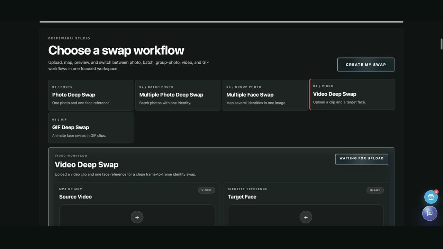
Task: Click the Waiting For Upload status button
Action: pyautogui.click(x=362, y=159)
